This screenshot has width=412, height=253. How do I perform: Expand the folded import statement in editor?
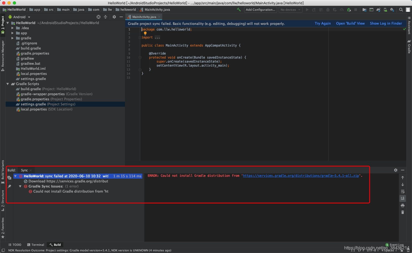click(140, 37)
